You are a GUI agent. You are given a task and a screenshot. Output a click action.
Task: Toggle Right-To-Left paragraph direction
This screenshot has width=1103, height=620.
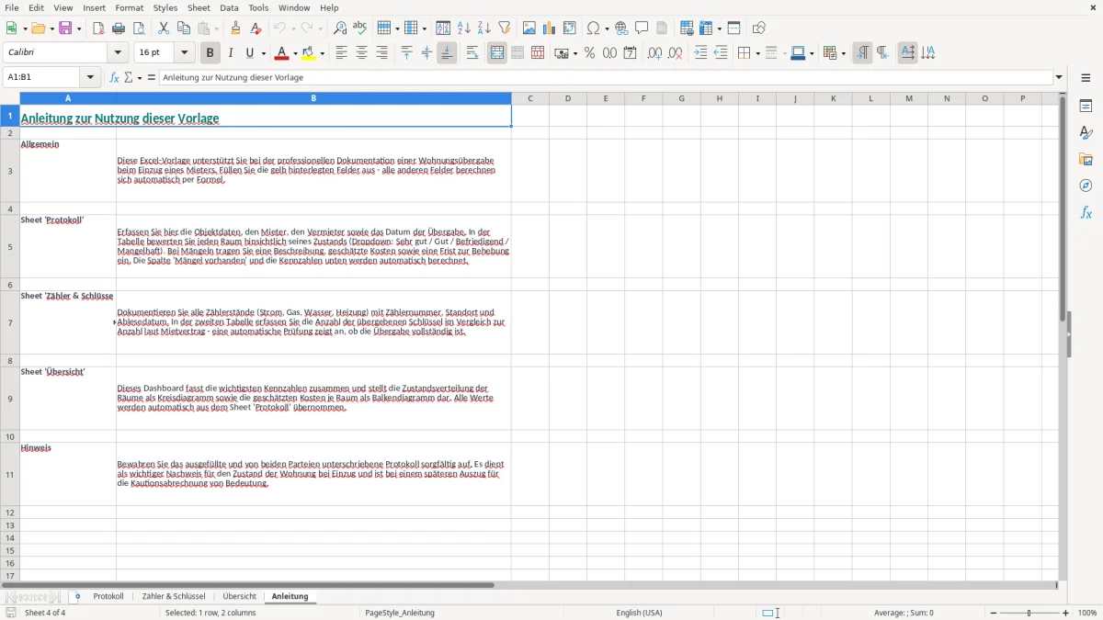pyautogui.click(x=882, y=53)
